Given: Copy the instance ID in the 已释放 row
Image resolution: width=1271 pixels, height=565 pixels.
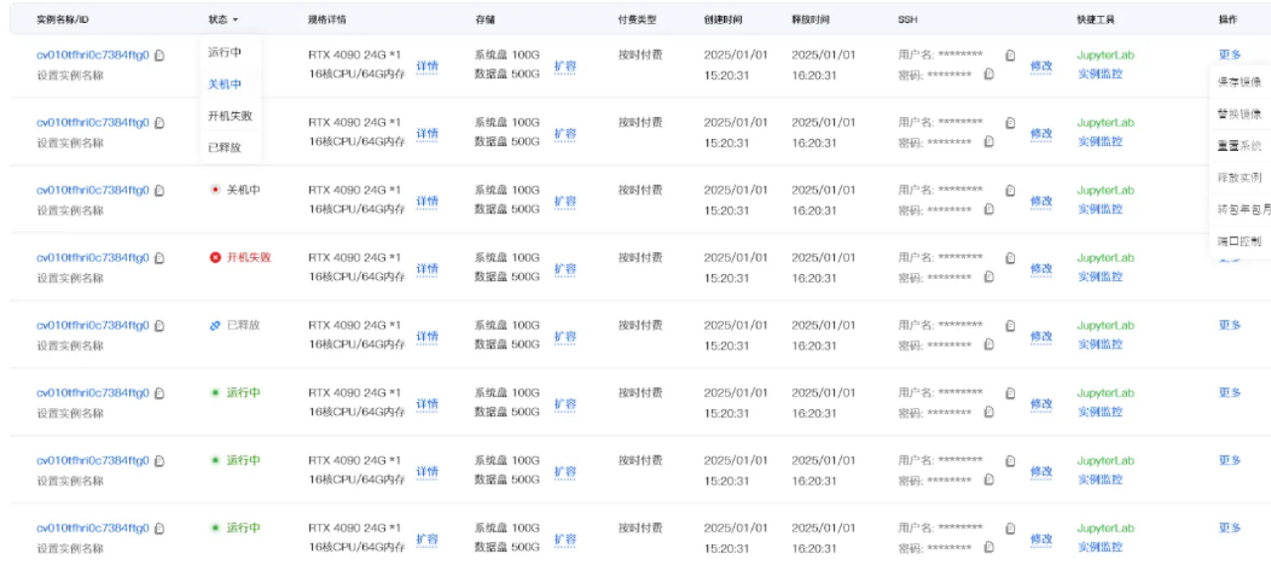Looking at the screenshot, I should tap(159, 326).
